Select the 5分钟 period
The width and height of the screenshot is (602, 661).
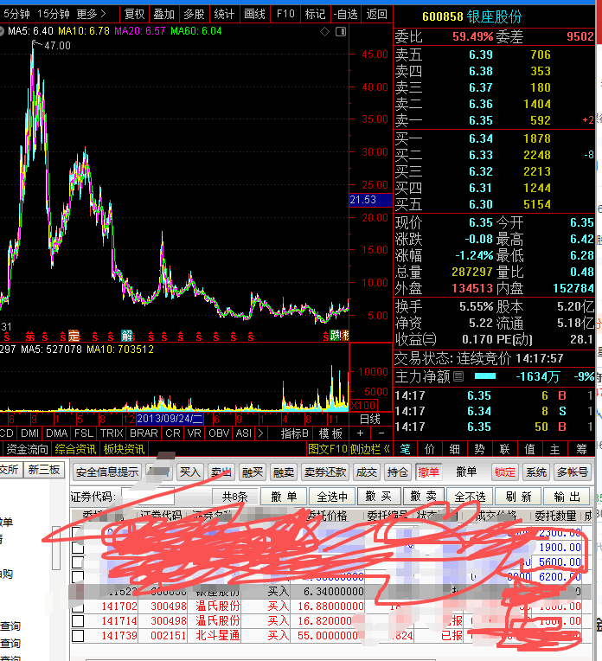(x=16, y=15)
